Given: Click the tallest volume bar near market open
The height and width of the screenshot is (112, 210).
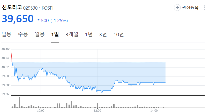Looking at the screenshot, I should pos(20,102).
